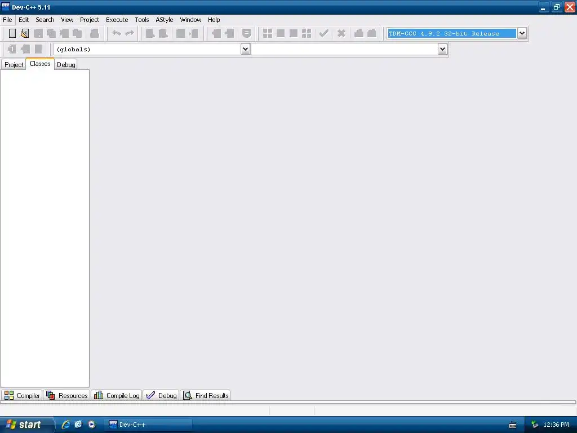Click the Compile toolbar icon
The height and width of the screenshot is (433, 577).
click(x=268, y=33)
